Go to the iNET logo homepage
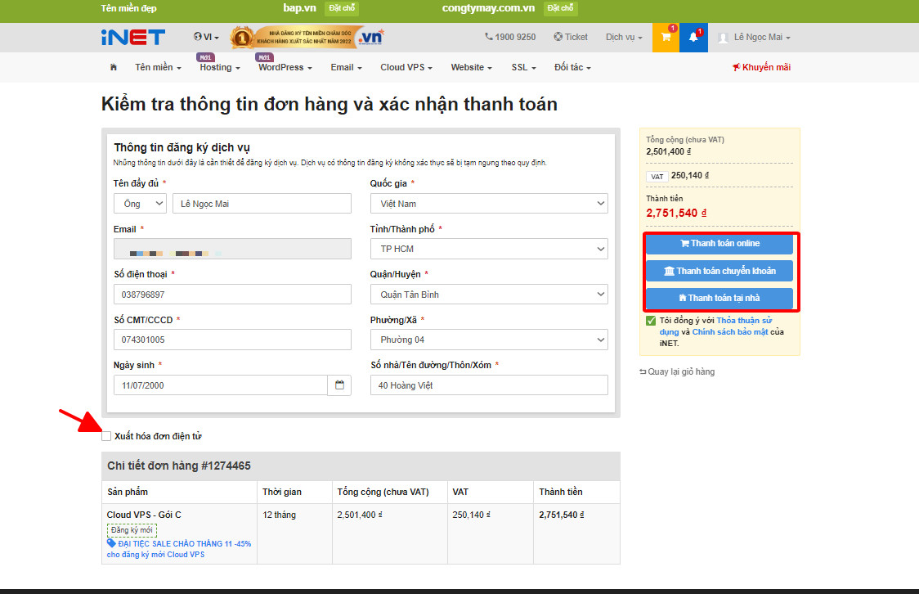This screenshot has height=594, width=919. click(133, 38)
